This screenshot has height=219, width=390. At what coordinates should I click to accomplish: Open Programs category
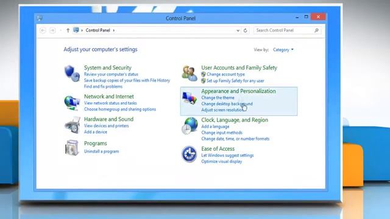click(x=96, y=144)
